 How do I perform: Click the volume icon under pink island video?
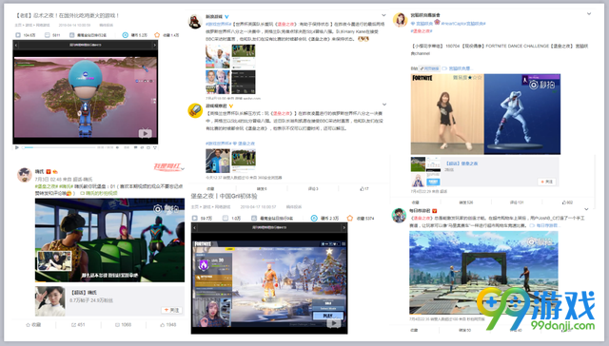[x=117, y=147]
